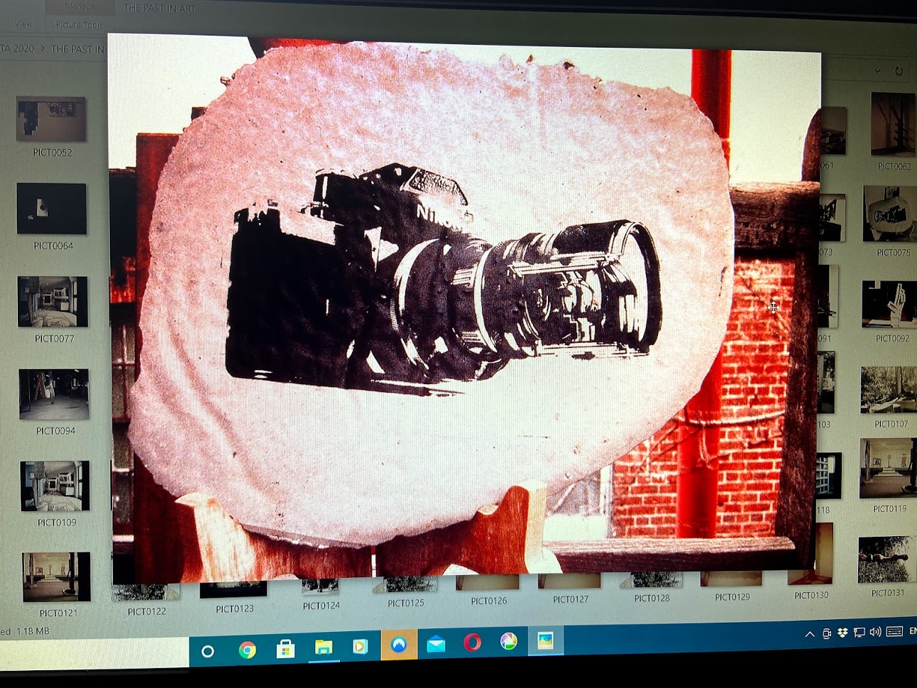
Task: Show hidden system tray icons
Action: click(x=810, y=634)
